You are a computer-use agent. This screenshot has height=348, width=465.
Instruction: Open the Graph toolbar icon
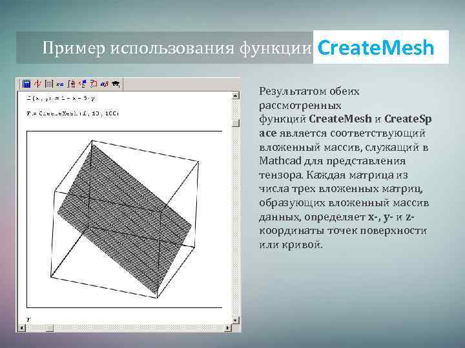[x=37, y=84]
